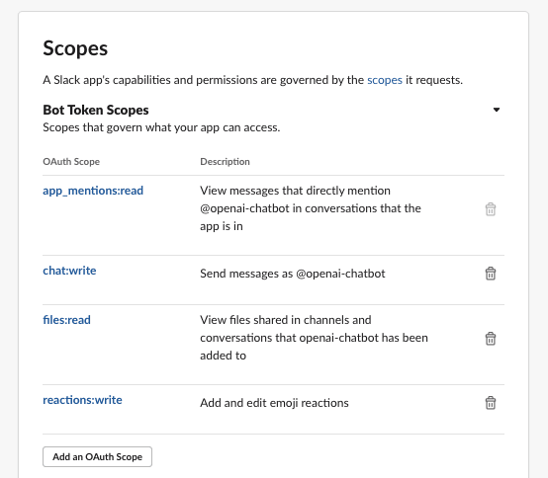Click the Add an OAuth Scope button

[98, 456]
